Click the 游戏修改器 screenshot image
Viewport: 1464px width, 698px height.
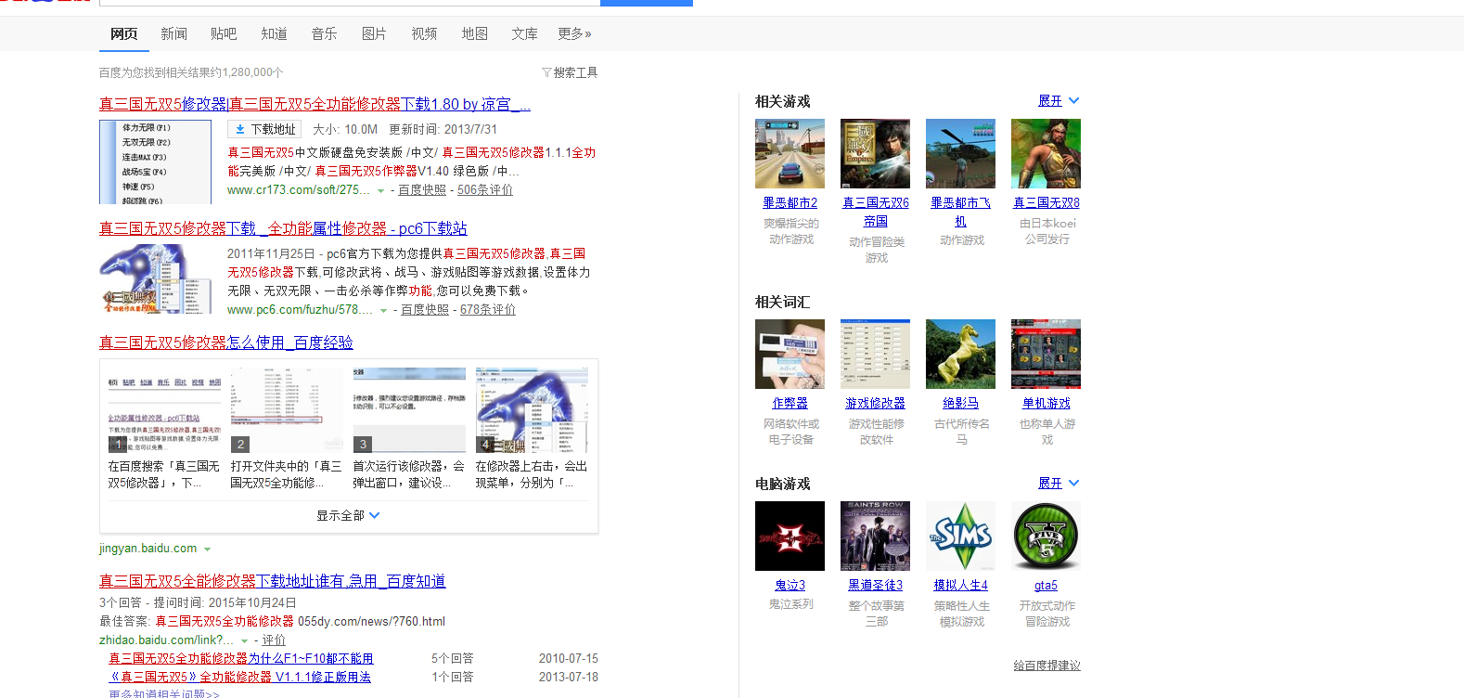(x=875, y=354)
